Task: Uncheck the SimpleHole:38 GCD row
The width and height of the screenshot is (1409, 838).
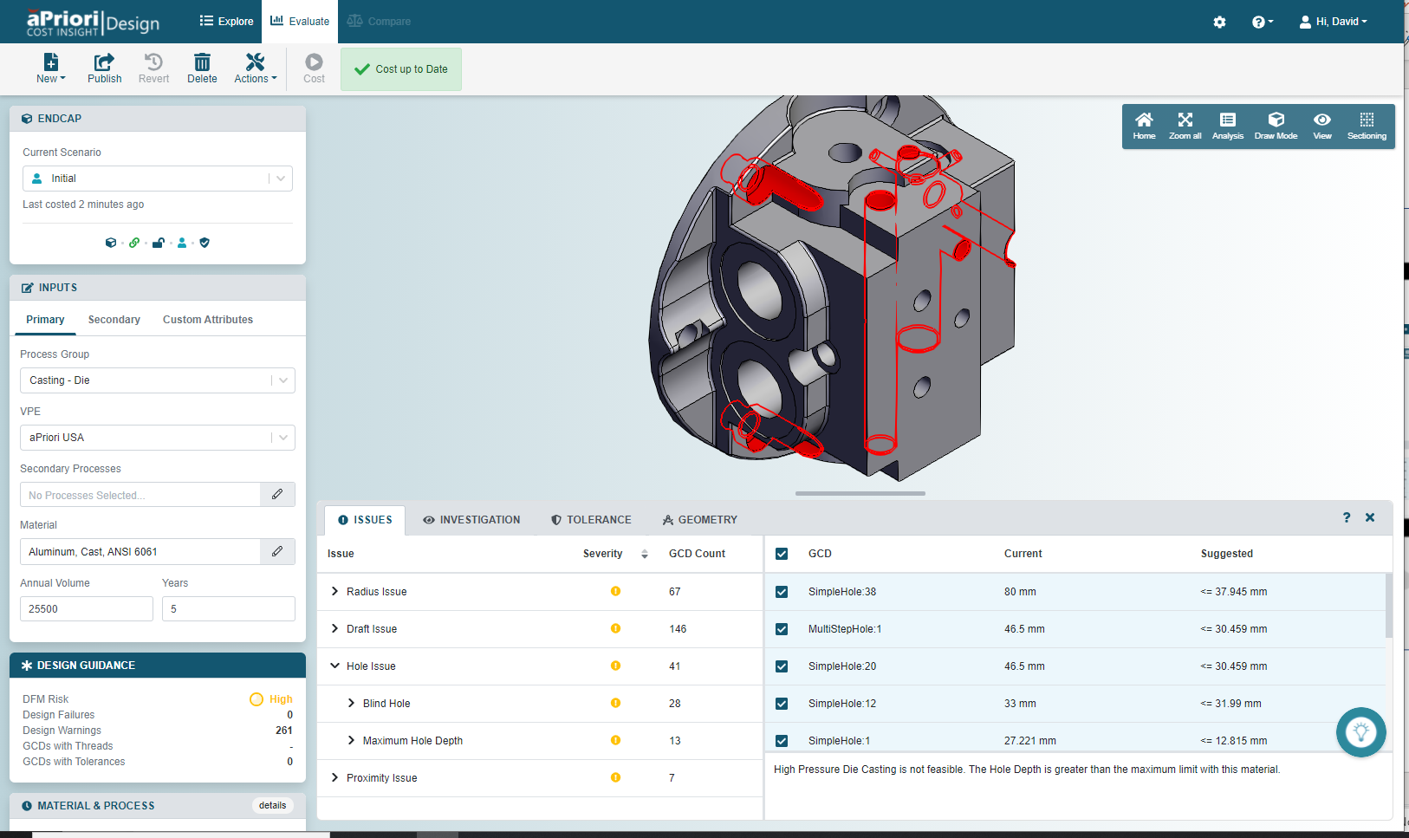Action: [782, 592]
